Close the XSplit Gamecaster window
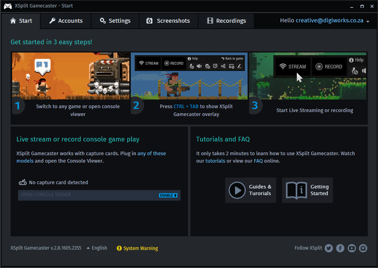 (x=372, y=7)
